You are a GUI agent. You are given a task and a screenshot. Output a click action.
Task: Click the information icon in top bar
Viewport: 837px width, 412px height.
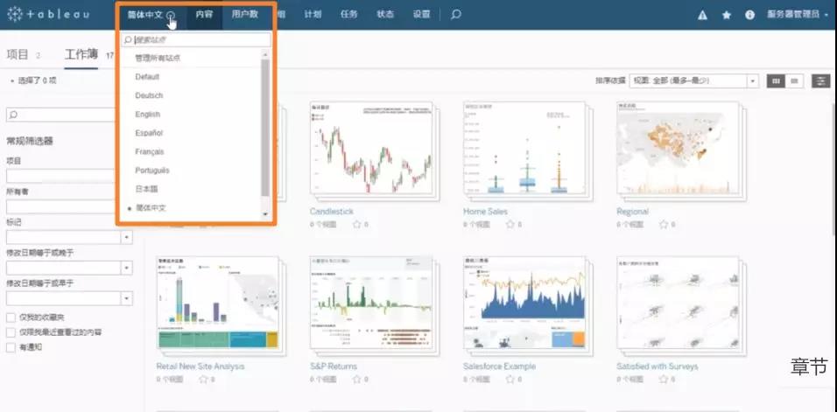click(x=749, y=15)
